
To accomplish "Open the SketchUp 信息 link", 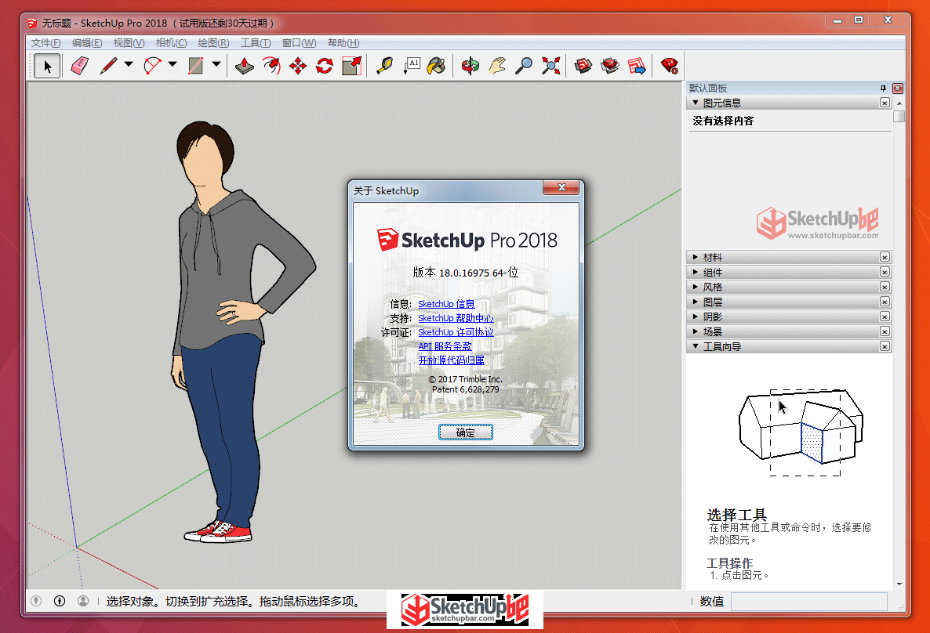I will 446,304.
